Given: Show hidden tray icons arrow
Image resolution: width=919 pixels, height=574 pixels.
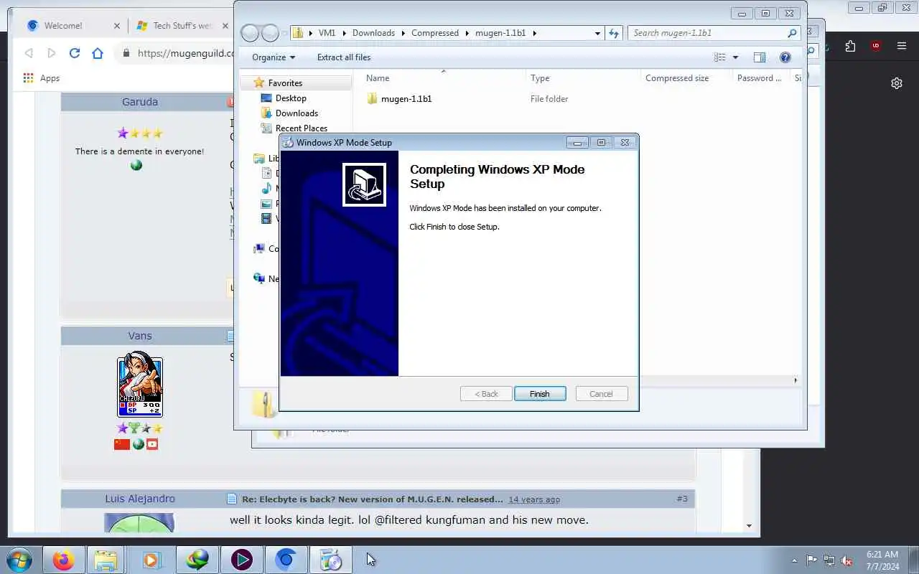Looking at the screenshot, I should pyautogui.click(x=794, y=560).
